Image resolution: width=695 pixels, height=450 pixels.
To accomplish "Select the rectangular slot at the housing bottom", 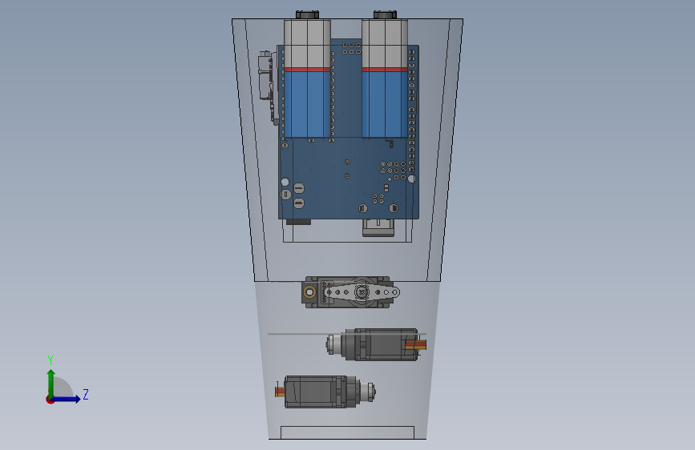I will point(348,432).
